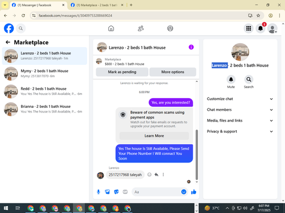Open the notifications bell with badge
This screenshot has width=285, height=213.
260,28
